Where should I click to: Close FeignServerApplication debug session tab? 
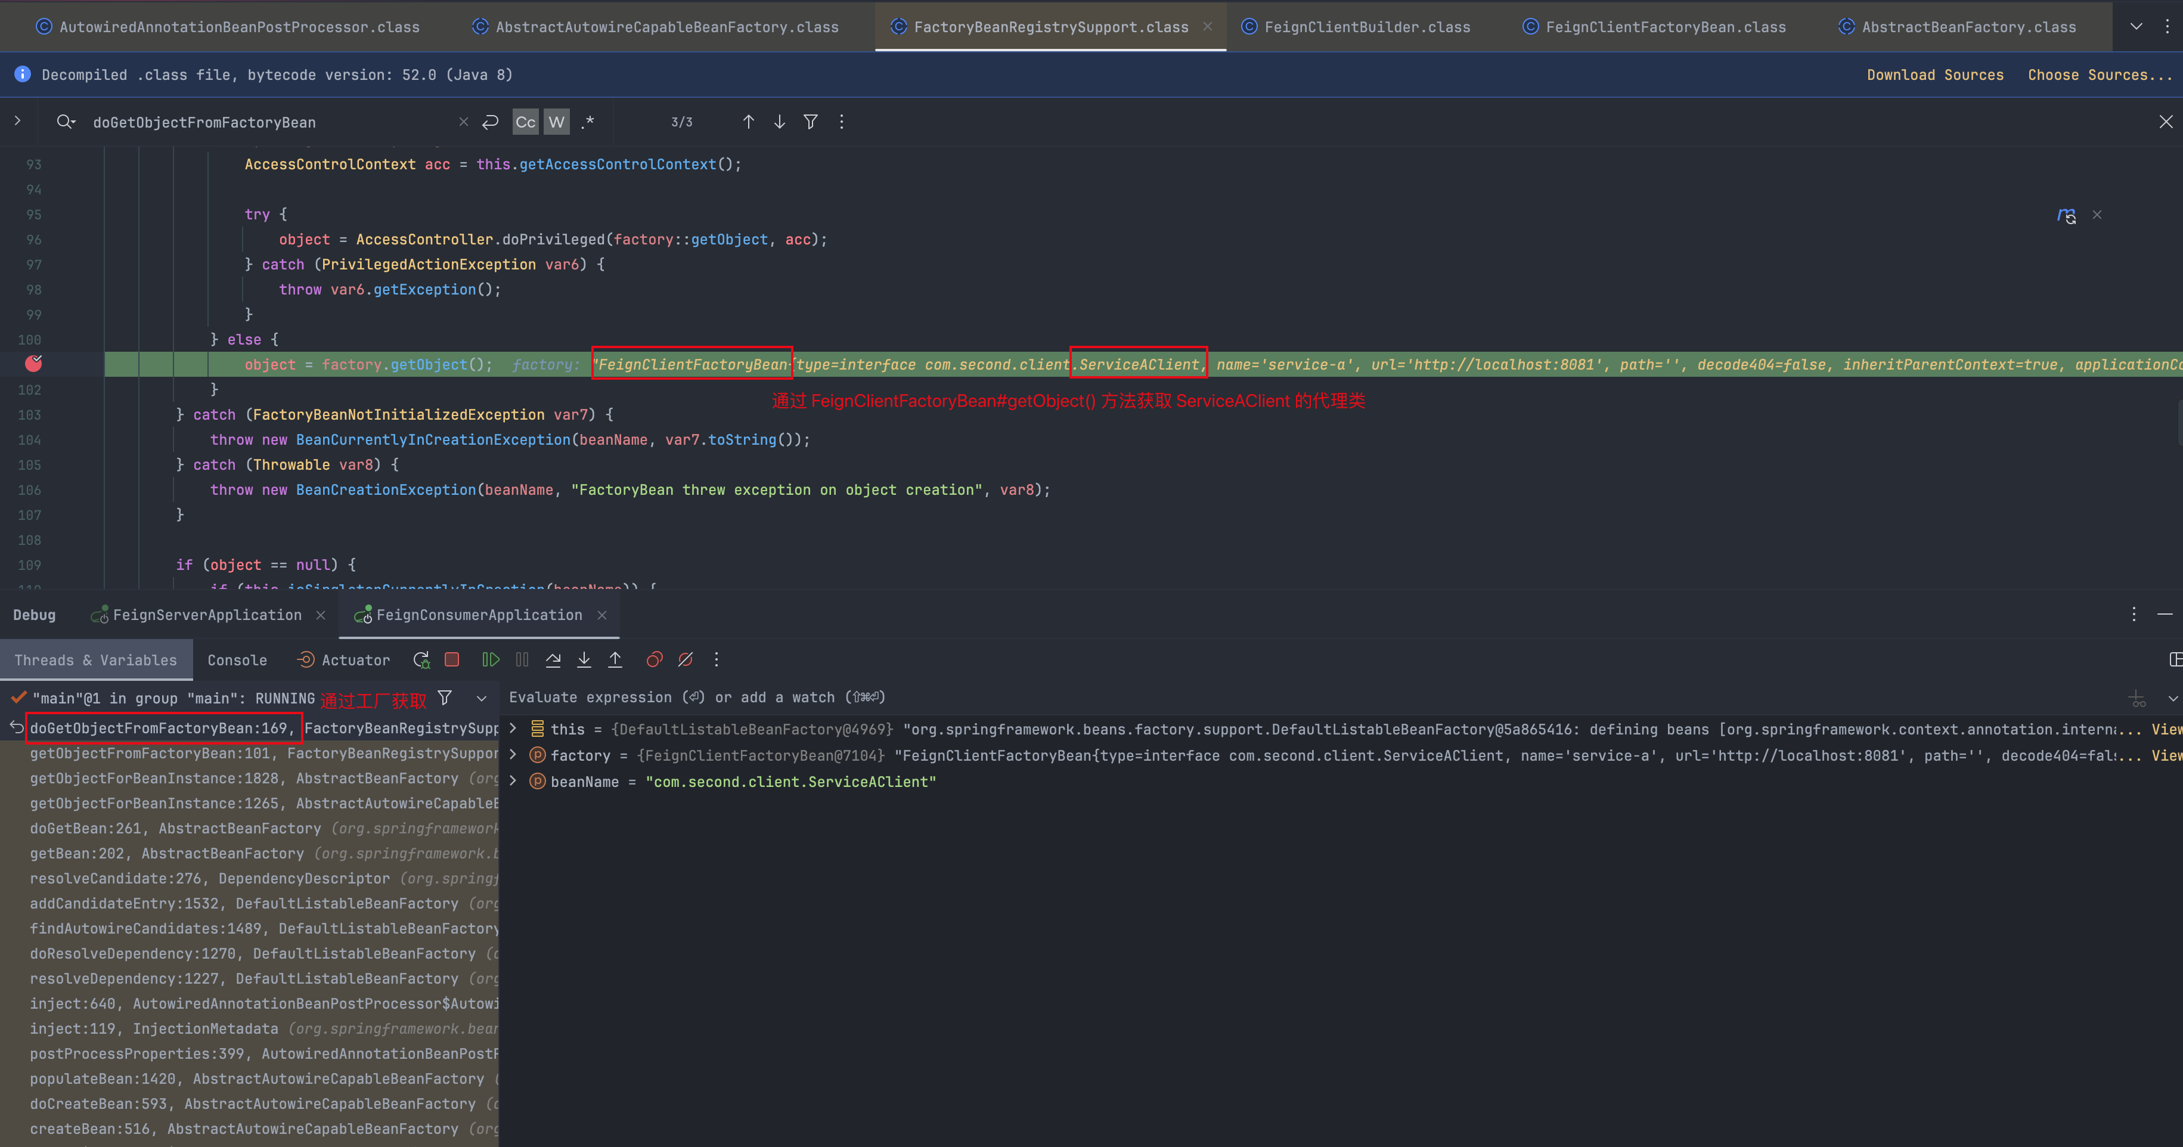[320, 615]
